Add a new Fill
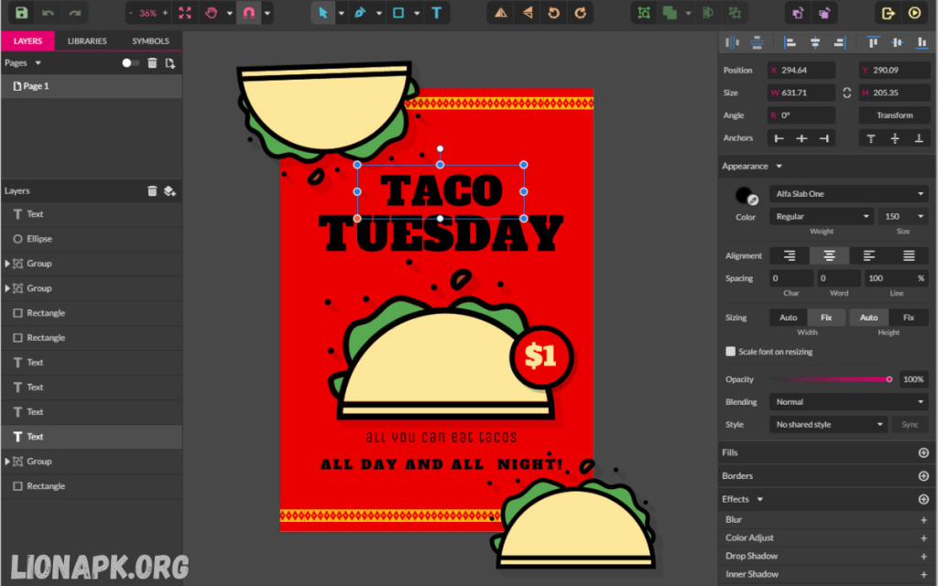The width and height of the screenshot is (938, 586). tap(923, 452)
